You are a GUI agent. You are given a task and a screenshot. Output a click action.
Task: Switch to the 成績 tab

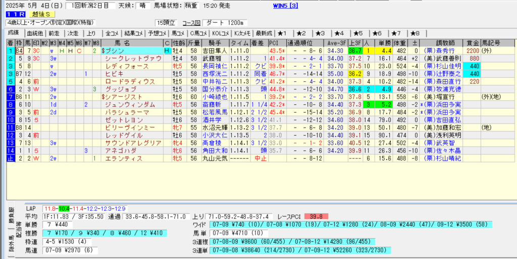(x=14, y=33)
